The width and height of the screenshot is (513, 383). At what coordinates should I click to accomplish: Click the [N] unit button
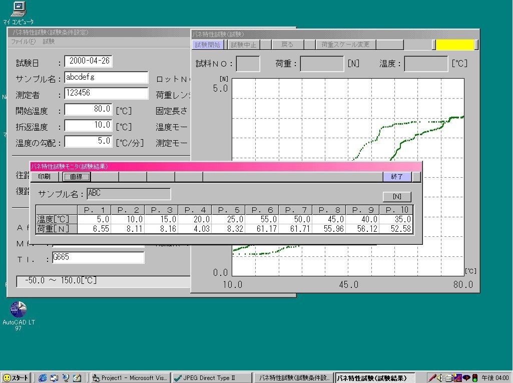coord(397,196)
